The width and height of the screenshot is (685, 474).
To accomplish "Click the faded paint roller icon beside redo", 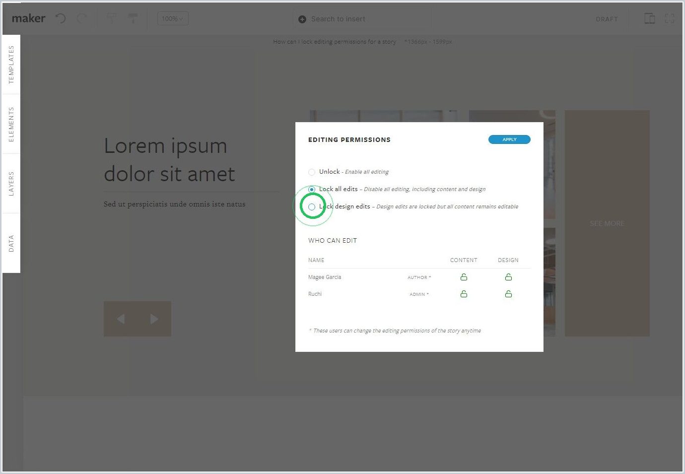I will click(111, 19).
